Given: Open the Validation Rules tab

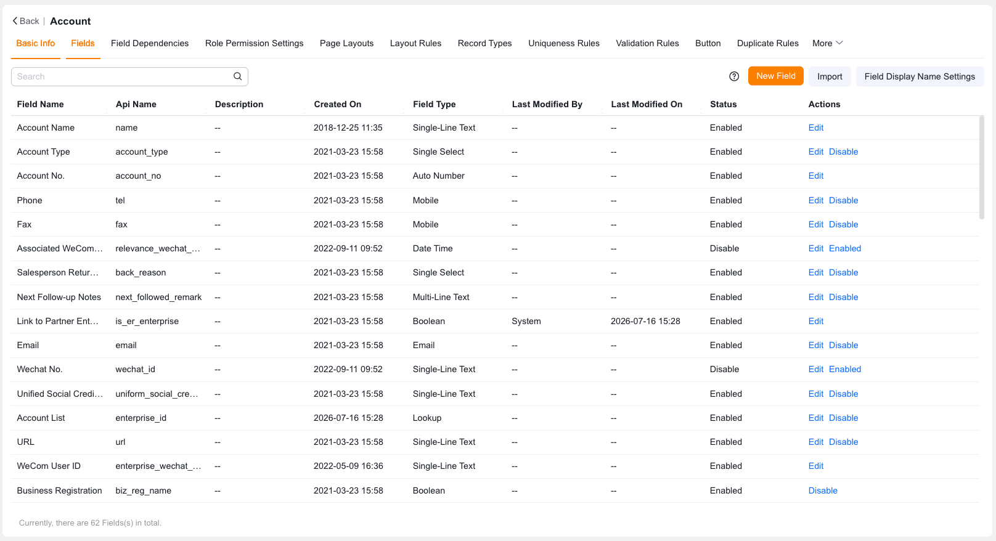Looking at the screenshot, I should pos(647,43).
